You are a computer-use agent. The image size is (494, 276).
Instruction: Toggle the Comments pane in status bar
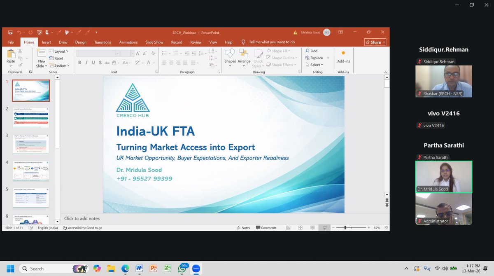pyautogui.click(x=266, y=228)
